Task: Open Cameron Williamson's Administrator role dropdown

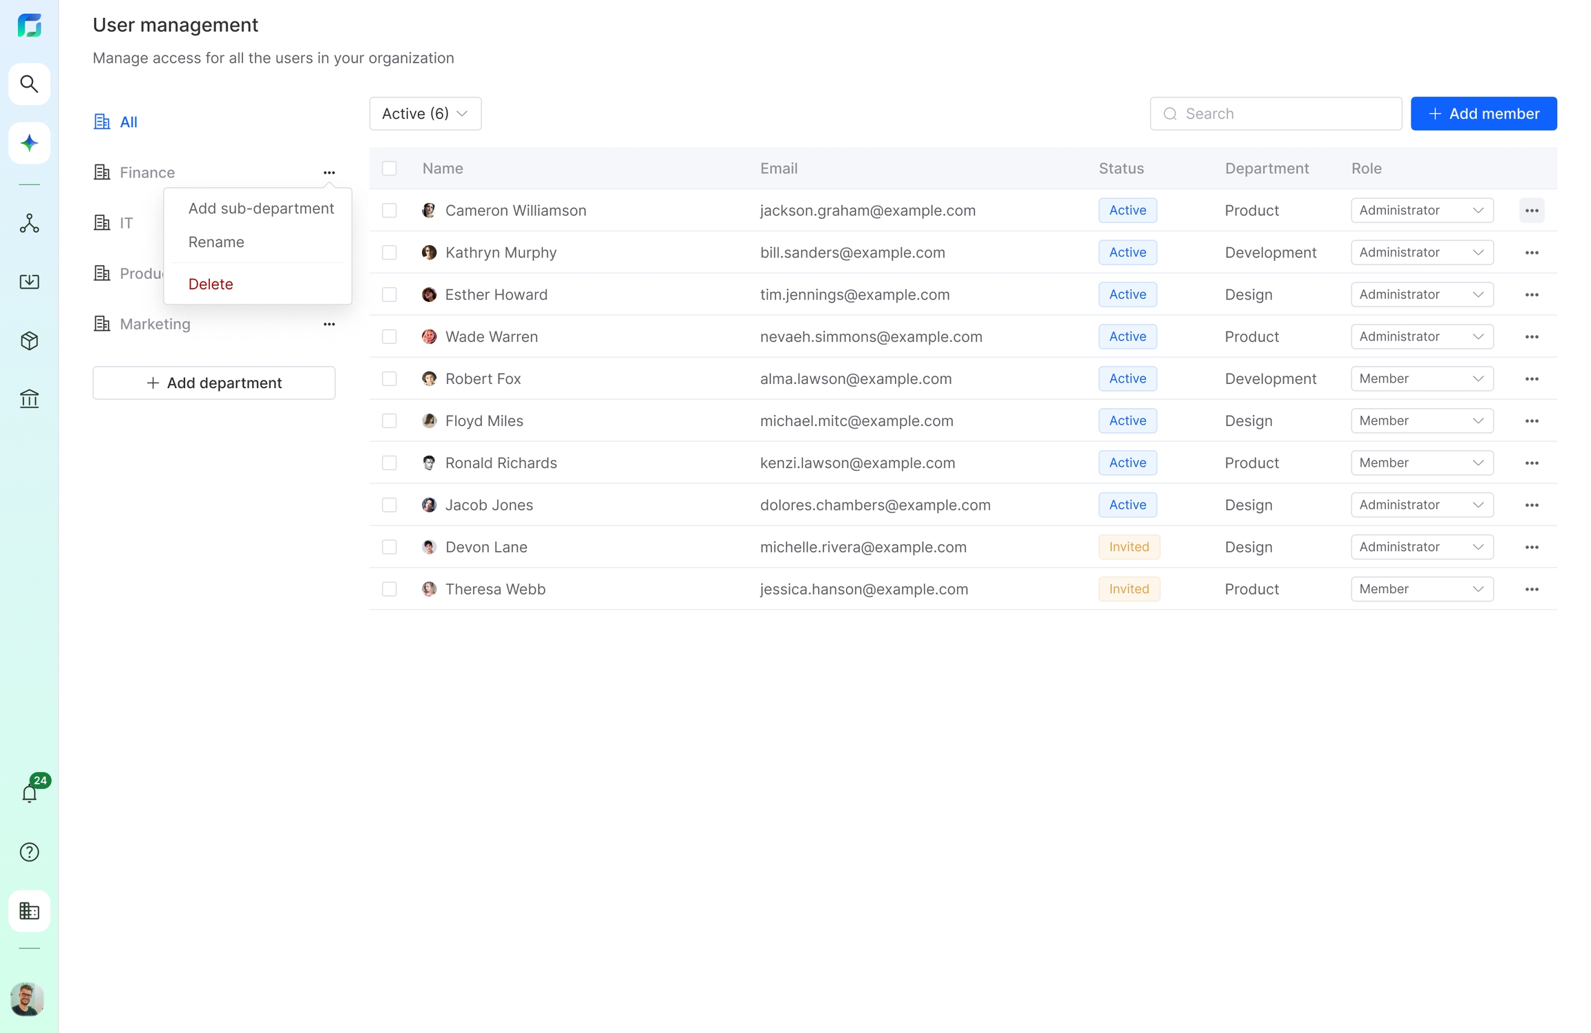Action: pyautogui.click(x=1421, y=210)
